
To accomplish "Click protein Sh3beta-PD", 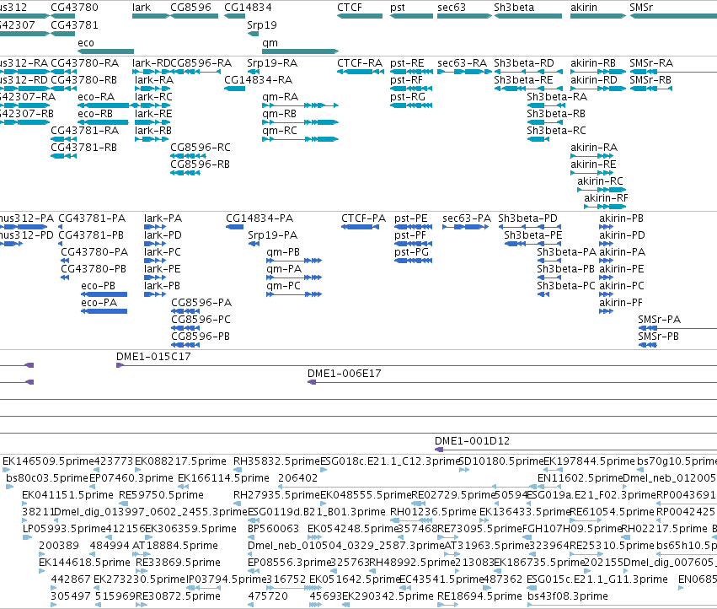I will pyautogui.click(x=529, y=227).
